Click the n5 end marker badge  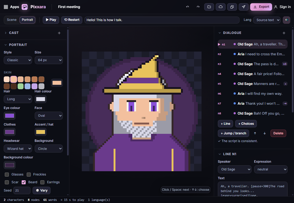(x=285, y=84)
